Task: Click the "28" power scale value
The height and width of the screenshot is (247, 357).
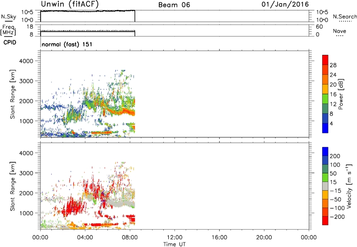Action: pyautogui.click(x=333, y=65)
